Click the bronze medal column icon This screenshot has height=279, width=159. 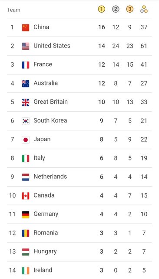click(130, 9)
